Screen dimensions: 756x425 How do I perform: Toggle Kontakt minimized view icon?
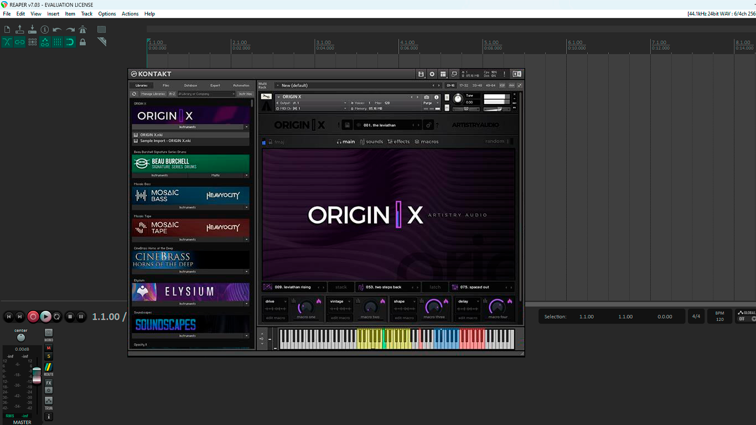tap(454, 74)
